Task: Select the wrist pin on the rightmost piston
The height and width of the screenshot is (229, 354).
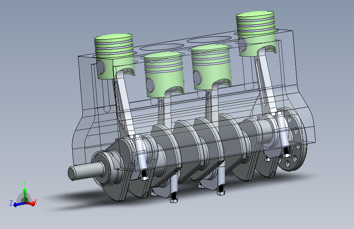Action: (242, 44)
